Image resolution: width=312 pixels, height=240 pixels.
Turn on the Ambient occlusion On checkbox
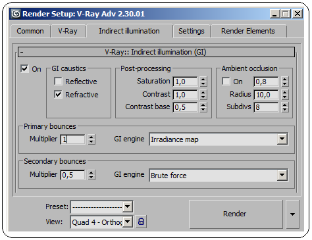(x=226, y=82)
